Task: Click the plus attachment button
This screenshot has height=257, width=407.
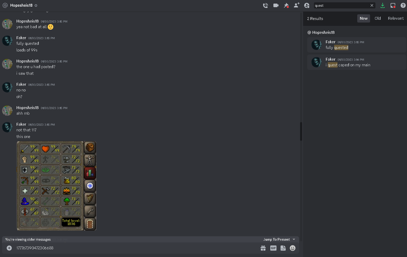Action: coord(9,248)
